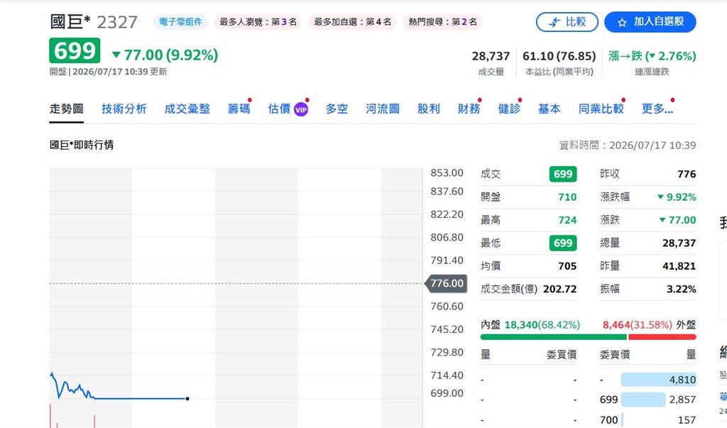This screenshot has width=727, height=428.
Task: Expand the 更多... menu
Action: [657, 109]
